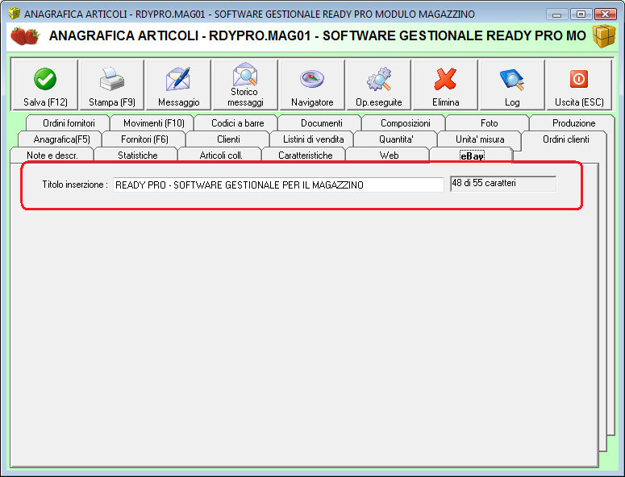Open Messaggio envelope with pen icon
625x477 pixels.
[x=178, y=79]
